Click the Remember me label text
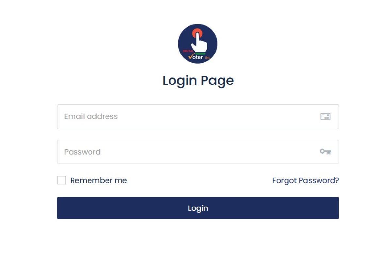392x261 pixels. click(x=98, y=180)
